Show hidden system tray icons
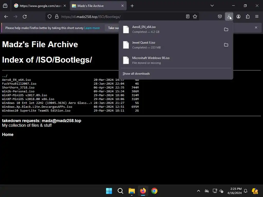 pyautogui.click(x=199, y=191)
